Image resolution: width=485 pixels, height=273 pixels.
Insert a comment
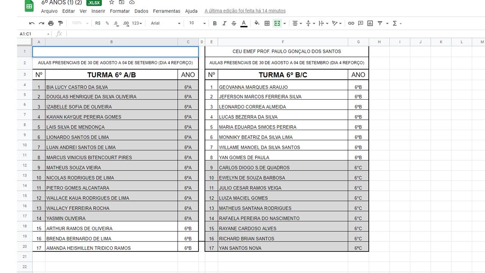pyautogui.click(x=361, y=24)
